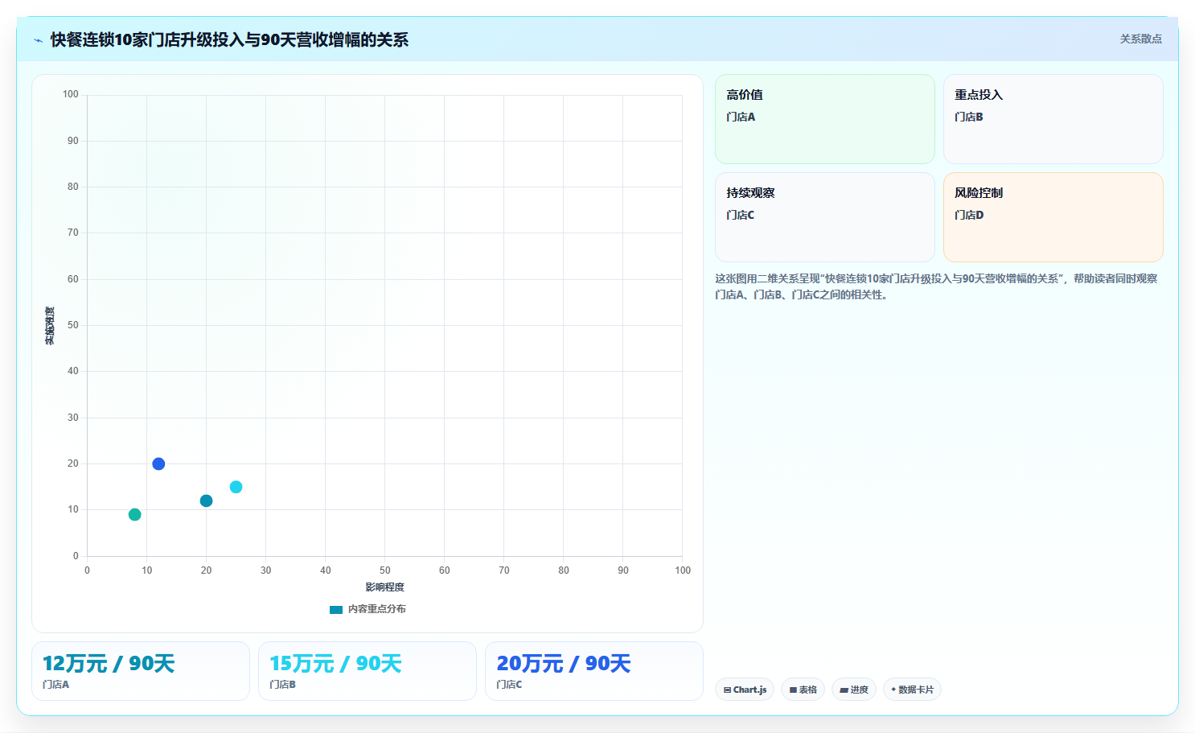Click the blue scatter point at y=20
The width and height of the screenshot is (1195, 733).
[x=158, y=463]
